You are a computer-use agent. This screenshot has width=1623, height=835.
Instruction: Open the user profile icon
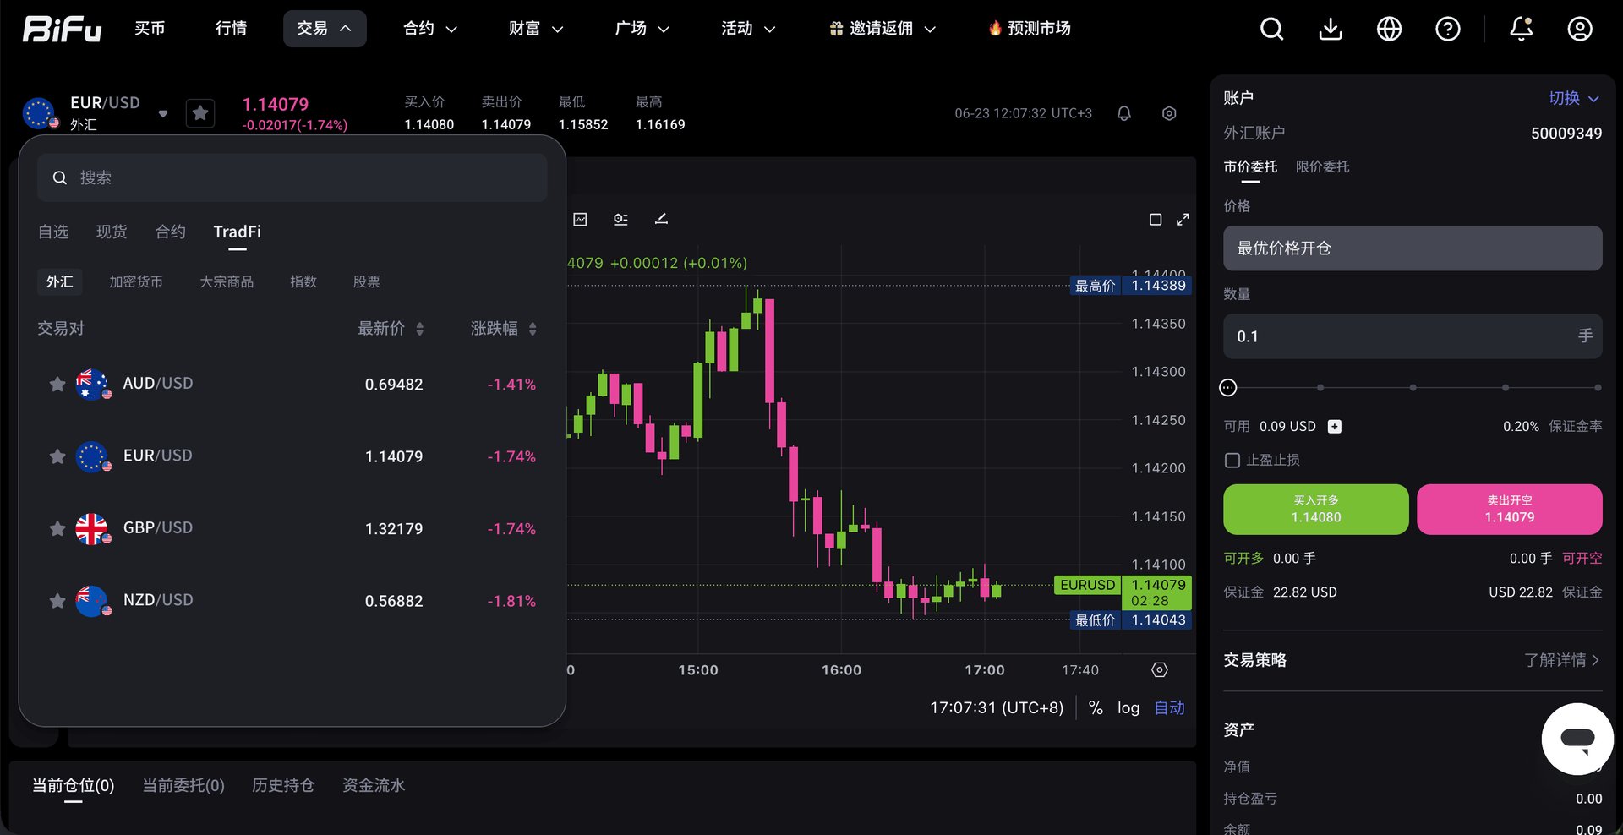pos(1580,29)
